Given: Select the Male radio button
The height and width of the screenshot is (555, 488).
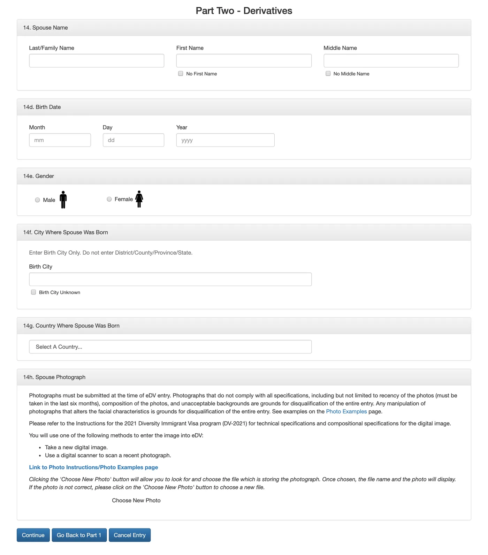Looking at the screenshot, I should pos(38,200).
